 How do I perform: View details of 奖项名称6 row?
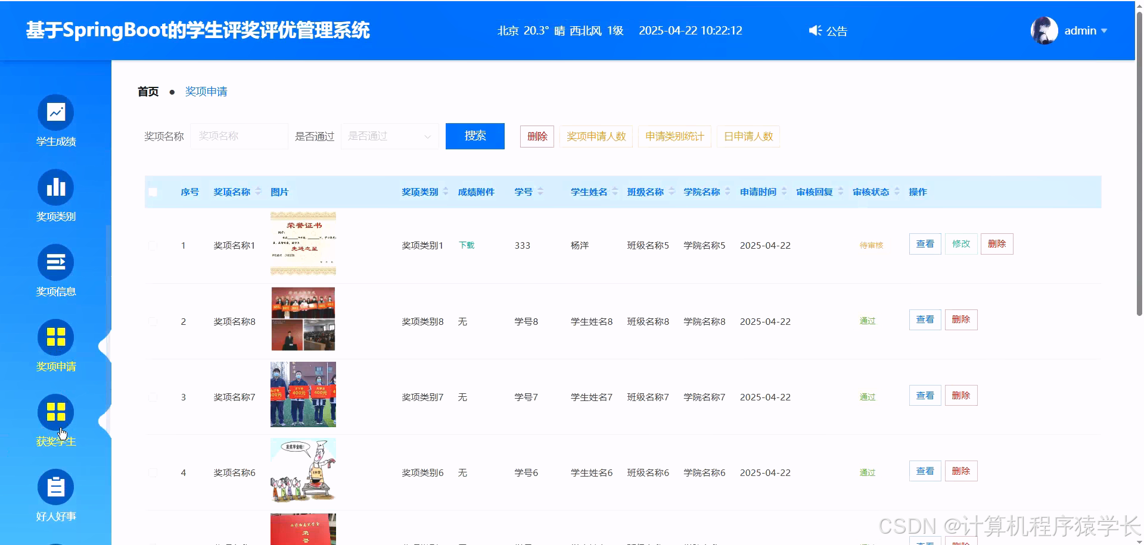pos(925,471)
